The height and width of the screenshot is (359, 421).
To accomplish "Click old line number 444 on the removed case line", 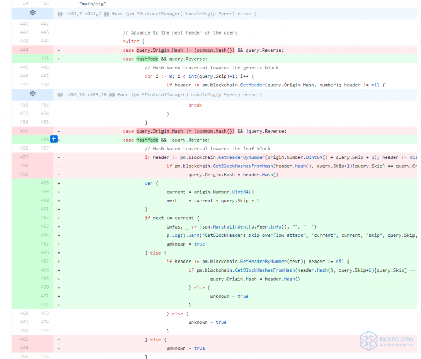I will (x=24, y=50).
